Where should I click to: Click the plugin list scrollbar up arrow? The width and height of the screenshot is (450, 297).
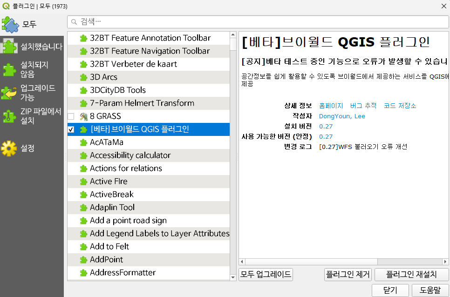(233, 35)
